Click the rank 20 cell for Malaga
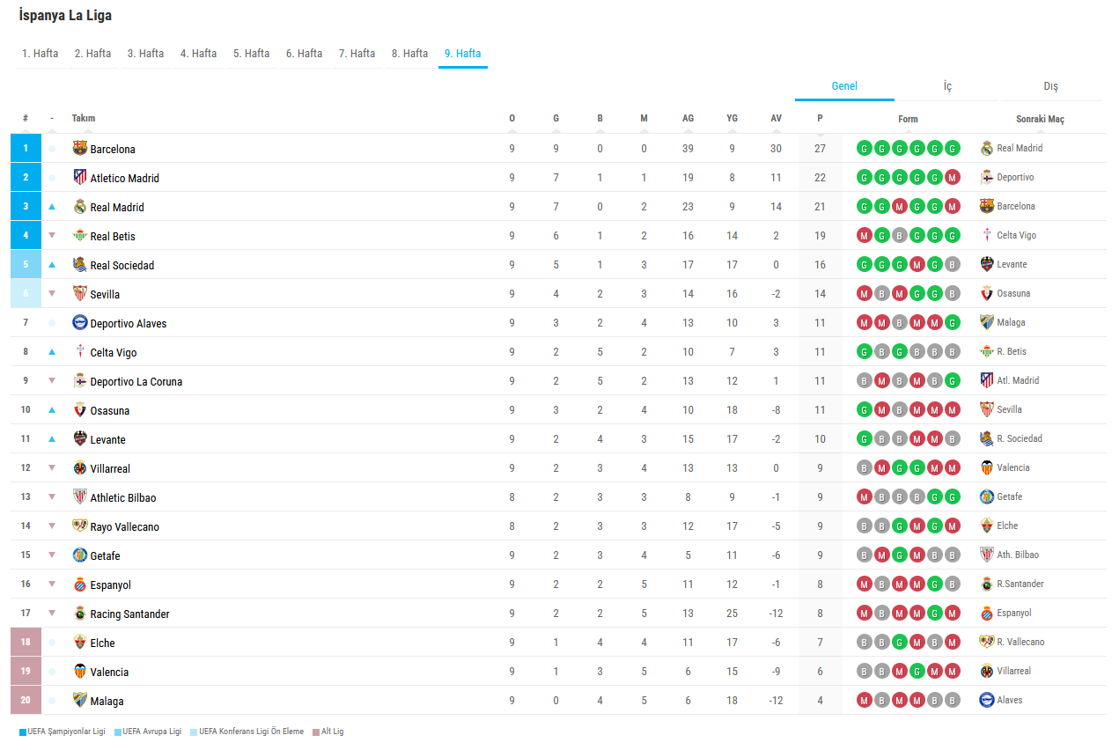1112x750 pixels. pos(26,701)
